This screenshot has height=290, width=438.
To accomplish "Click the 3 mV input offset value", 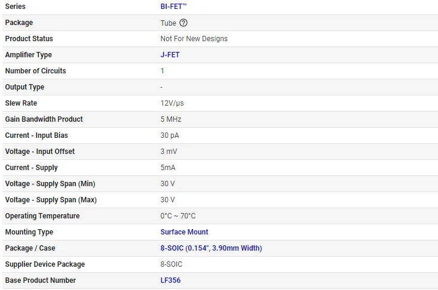I will (169, 152).
